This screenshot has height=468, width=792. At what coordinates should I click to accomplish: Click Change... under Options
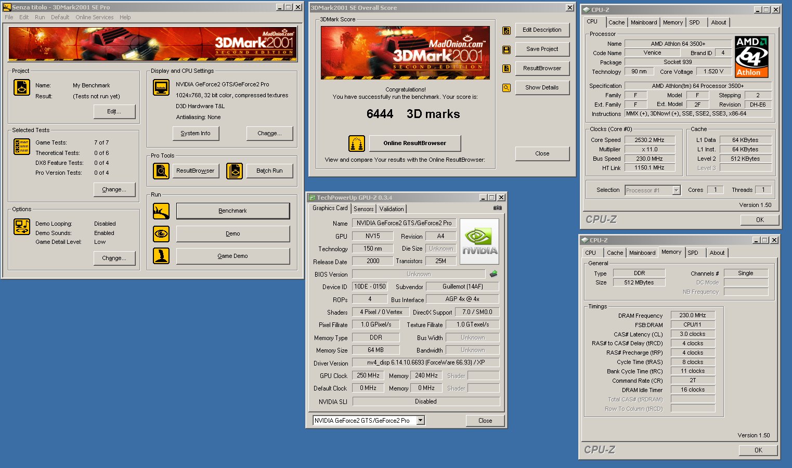pos(114,258)
